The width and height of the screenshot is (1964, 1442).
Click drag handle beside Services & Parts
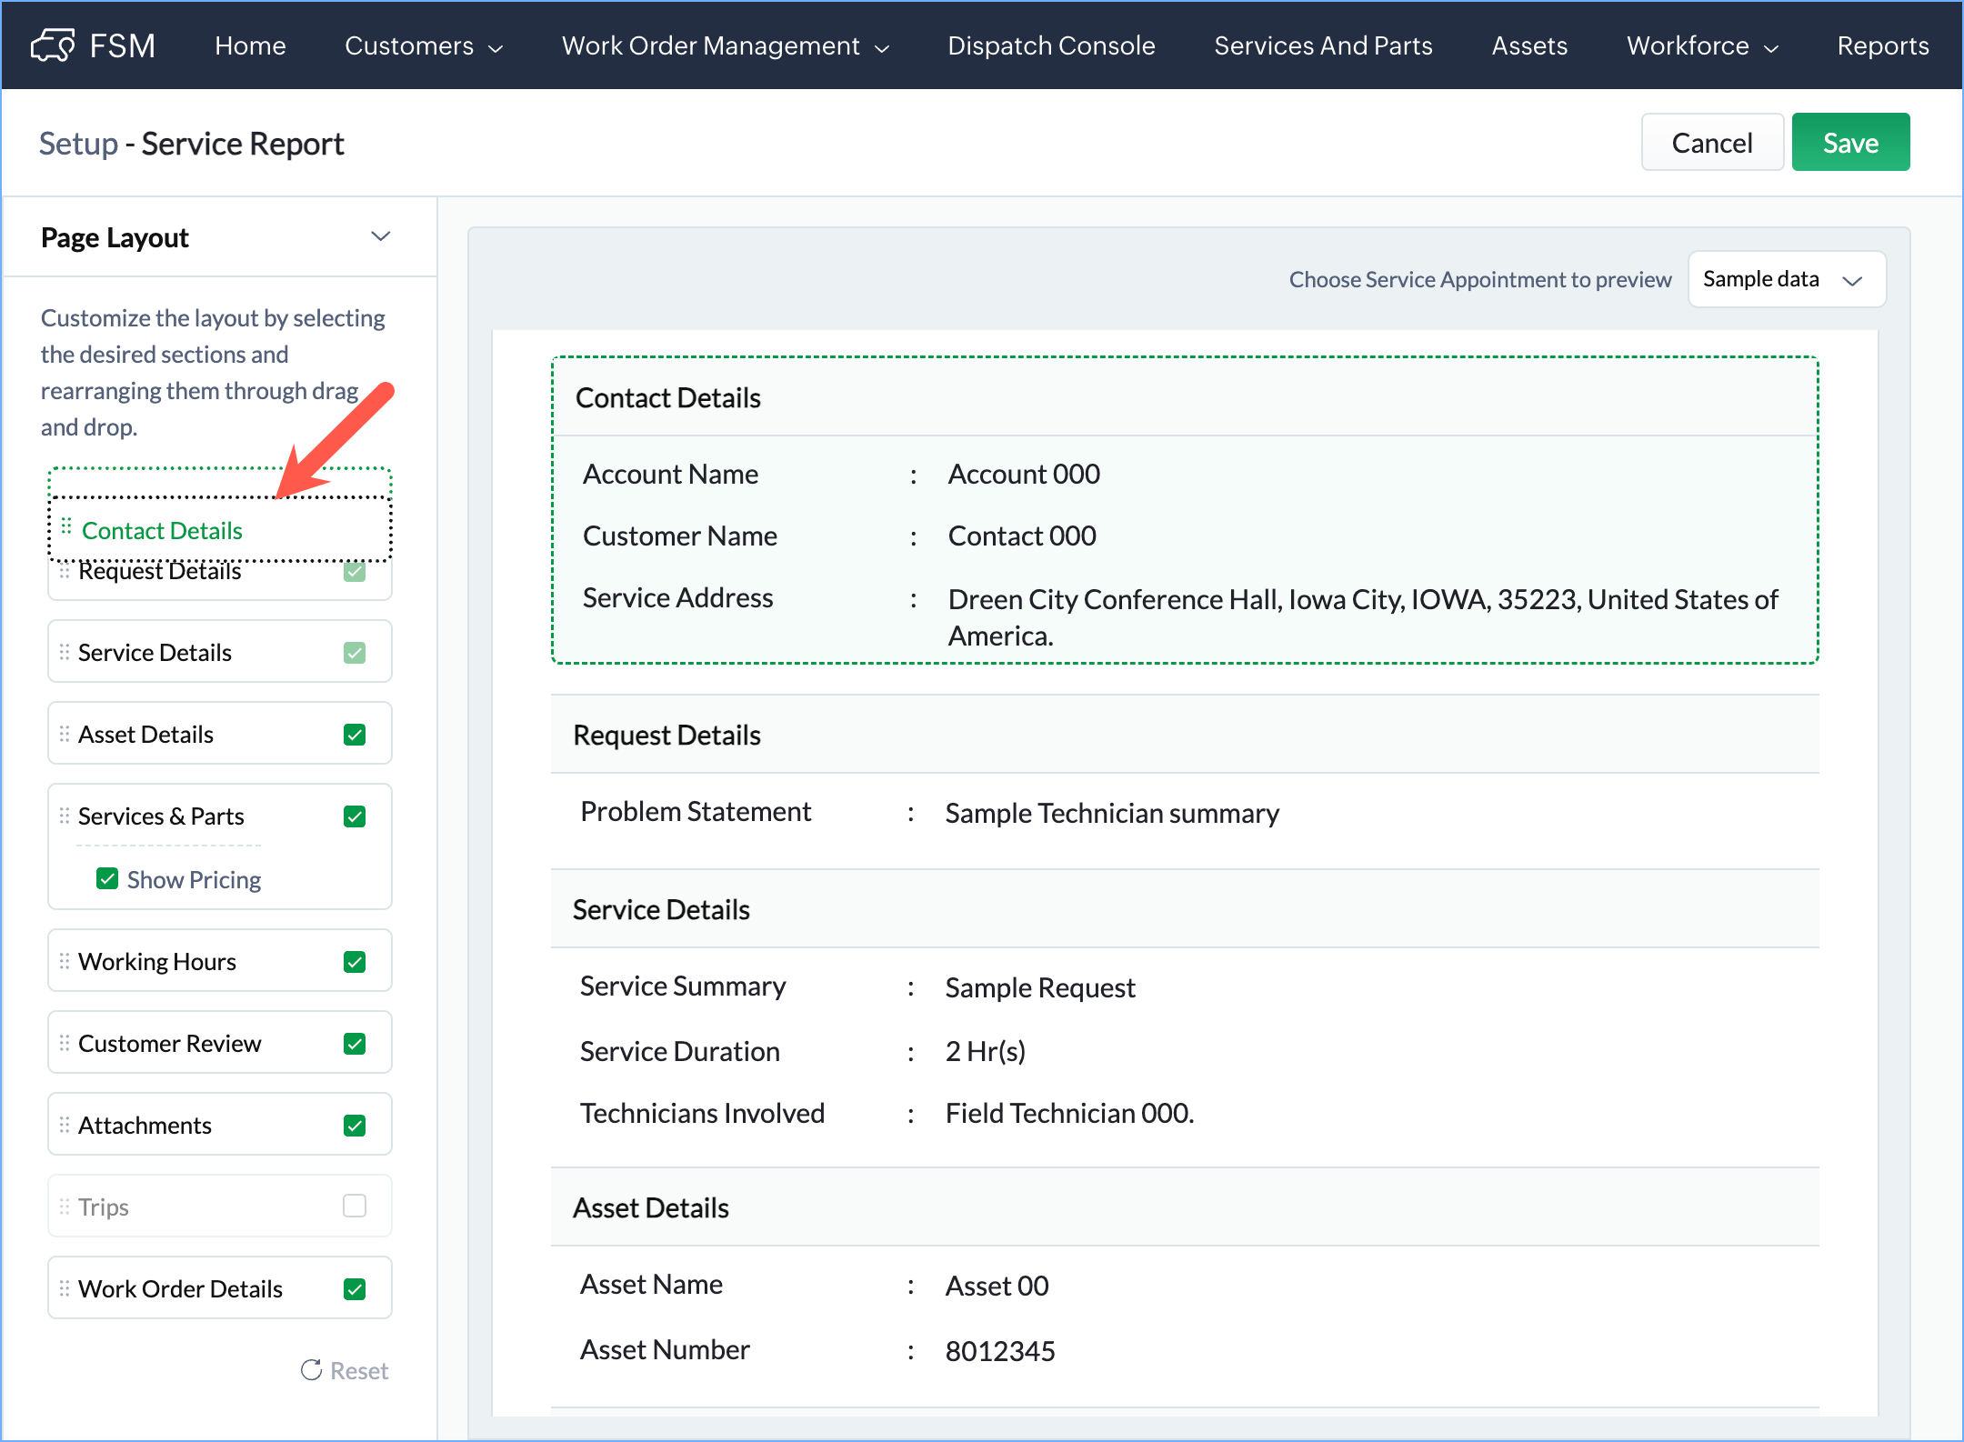[65, 816]
